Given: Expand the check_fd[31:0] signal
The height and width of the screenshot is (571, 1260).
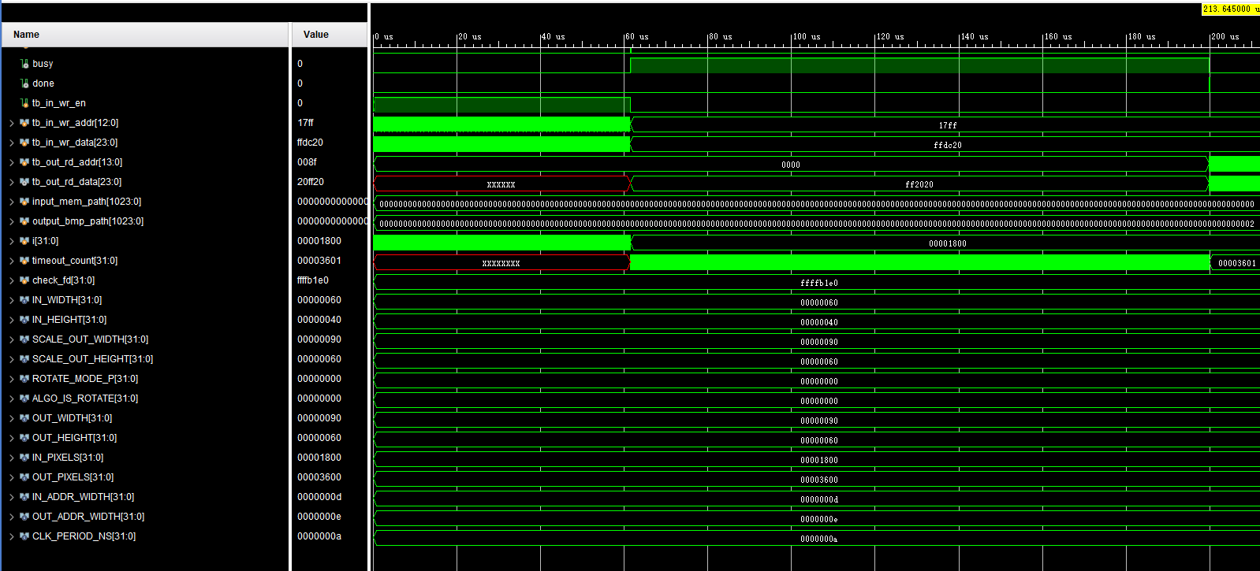Looking at the screenshot, I should pos(12,280).
